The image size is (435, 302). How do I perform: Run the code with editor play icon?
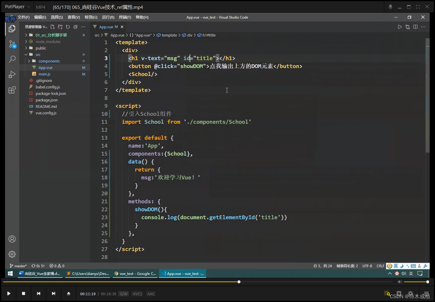400,27
